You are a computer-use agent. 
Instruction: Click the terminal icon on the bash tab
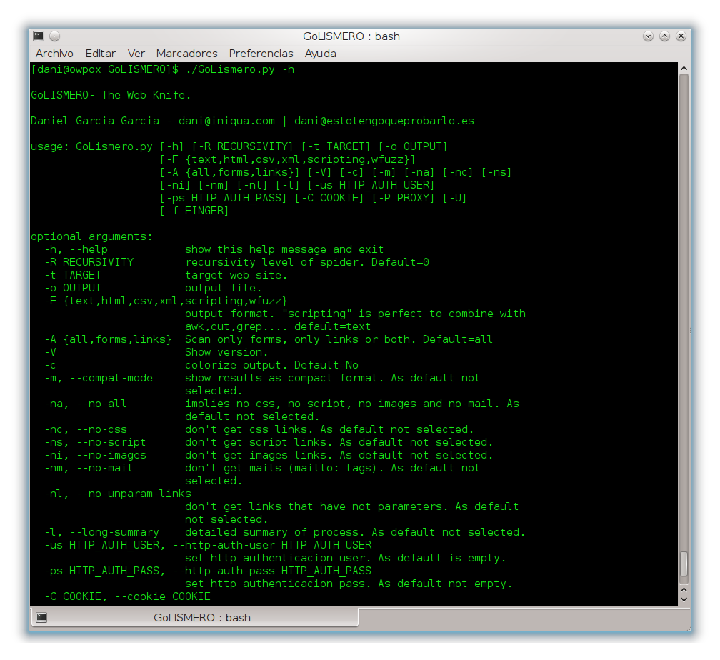(41, 617)
